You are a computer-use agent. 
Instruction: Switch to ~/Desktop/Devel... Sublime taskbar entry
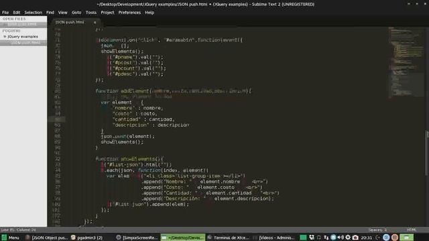pos(183,238)
